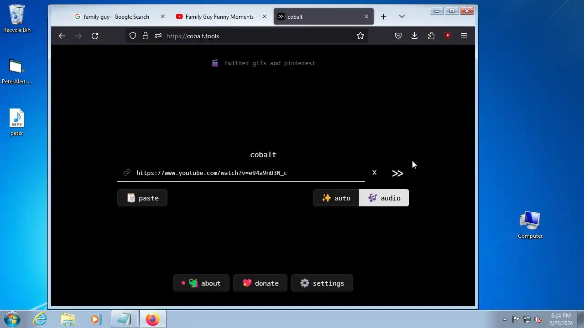Viewport: 584px width, 328px height.
Task: Open the extensions puzzle icon
Action: (x=431, y=36)
